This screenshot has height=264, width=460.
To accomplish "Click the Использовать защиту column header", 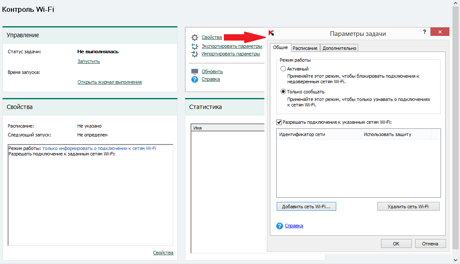I will click(396, 134).
